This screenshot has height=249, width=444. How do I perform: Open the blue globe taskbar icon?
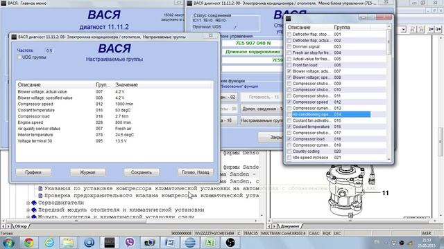[x=189, y=243]
